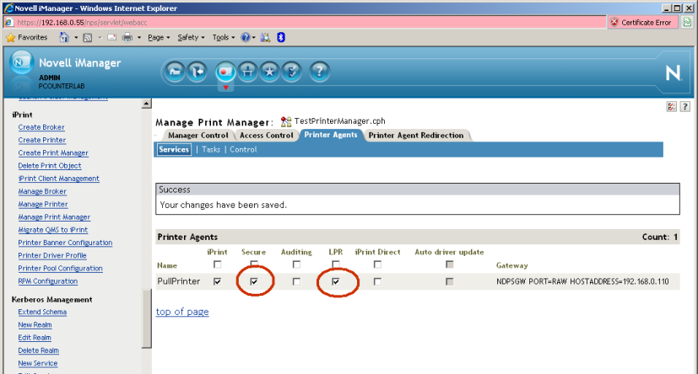698x374 pixels.
Task: Open iPrint Client Management link
Action: tap(59, 179)
